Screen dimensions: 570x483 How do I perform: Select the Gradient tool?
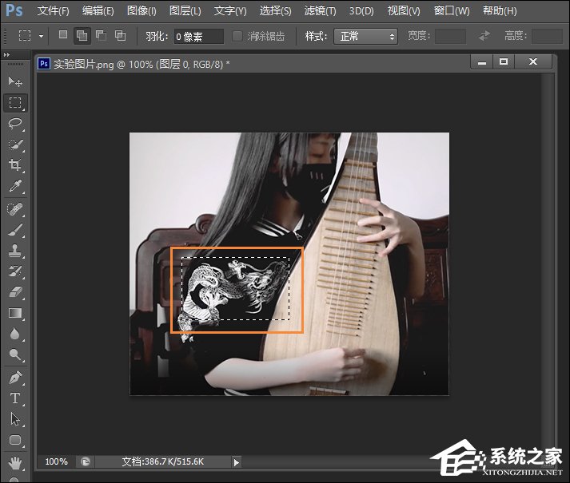[x=15, y=313]
